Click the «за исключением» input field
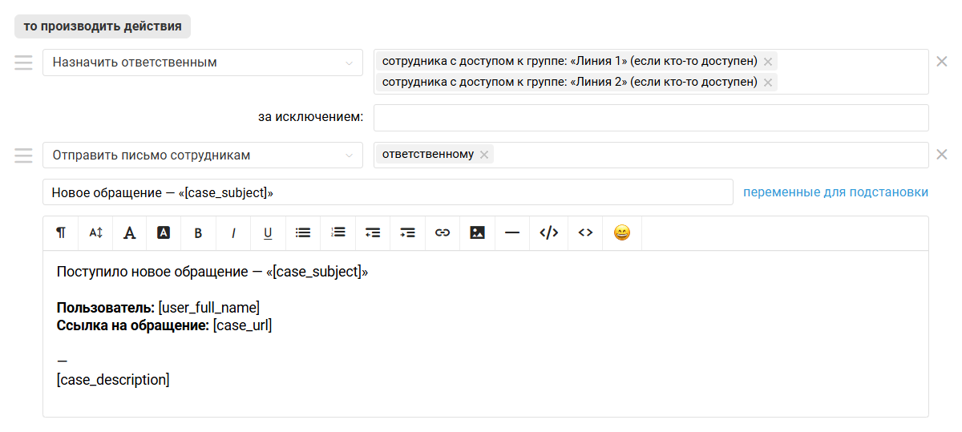This screenshot has height=432, width=962. [x=651, y=118]
